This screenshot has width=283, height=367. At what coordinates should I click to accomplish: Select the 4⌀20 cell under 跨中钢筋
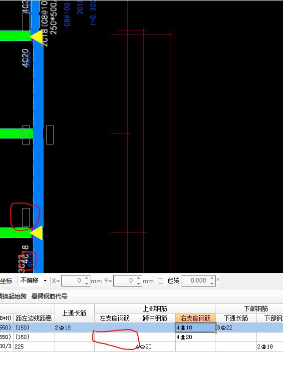(x=155, y=346)
